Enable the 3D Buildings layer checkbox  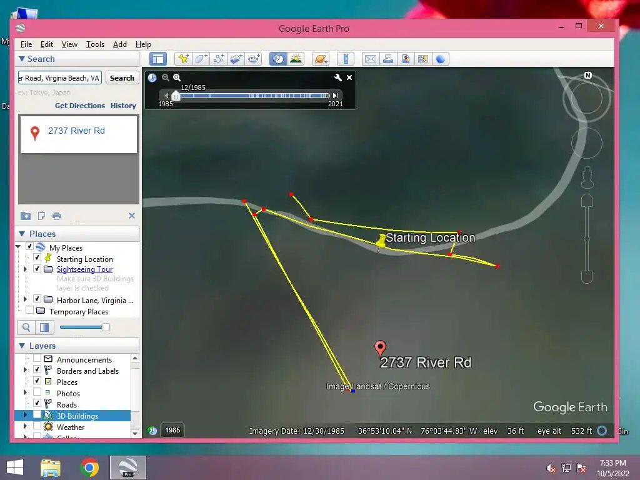coord(37,415)
